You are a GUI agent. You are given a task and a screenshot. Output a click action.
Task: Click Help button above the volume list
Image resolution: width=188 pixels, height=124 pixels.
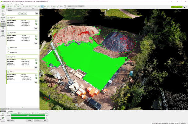click(37, 13)
